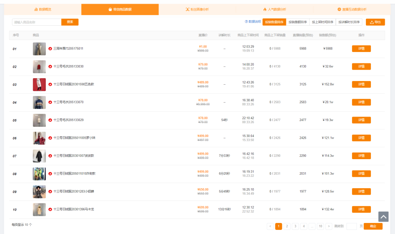Screen dimensions: 395x234
Task: Open 详情 for row 04 (¥20.1w)
Action: click(x=361, y=102)
